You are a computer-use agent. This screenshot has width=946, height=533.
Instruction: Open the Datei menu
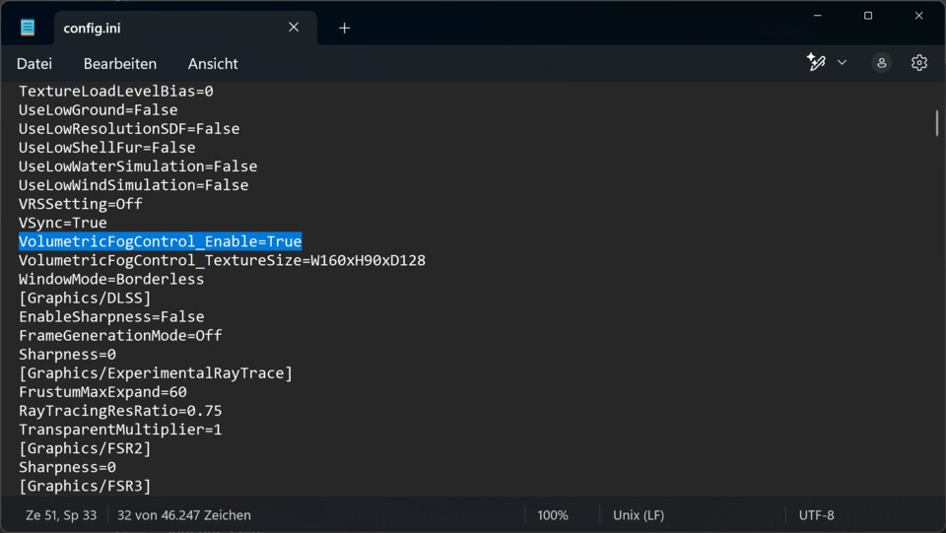pyautogui.click(x=34, y=63)
